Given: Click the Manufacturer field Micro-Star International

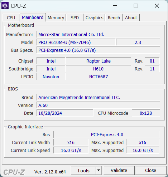Looking at the screenshot, I should click(x=98, y=35).
